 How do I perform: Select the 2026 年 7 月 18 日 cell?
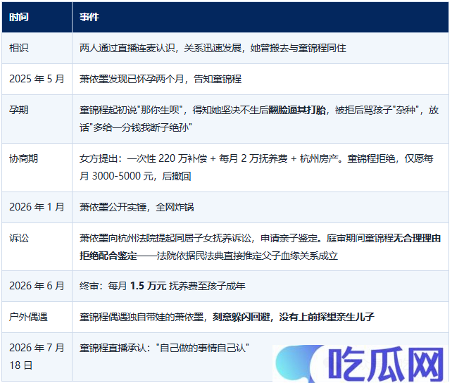pyautogui.click(x=37, y=357)
